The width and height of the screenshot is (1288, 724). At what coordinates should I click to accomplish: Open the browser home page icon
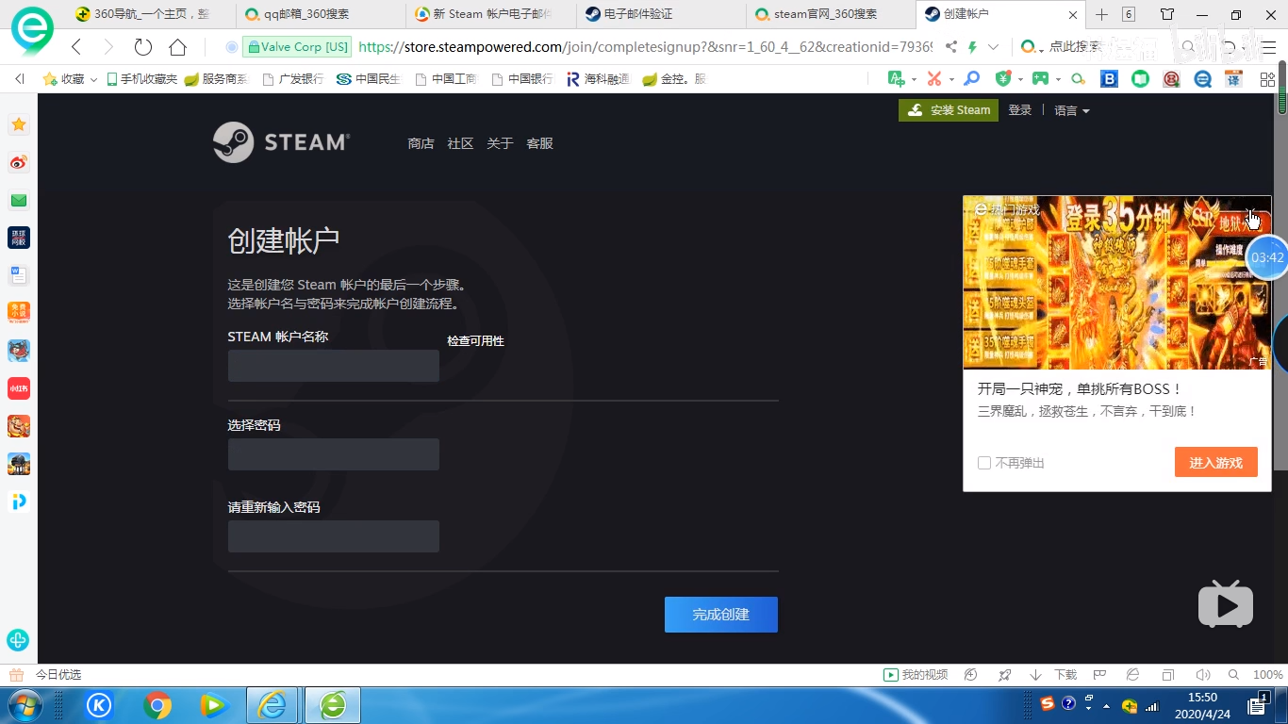click(x=177, y=47)
